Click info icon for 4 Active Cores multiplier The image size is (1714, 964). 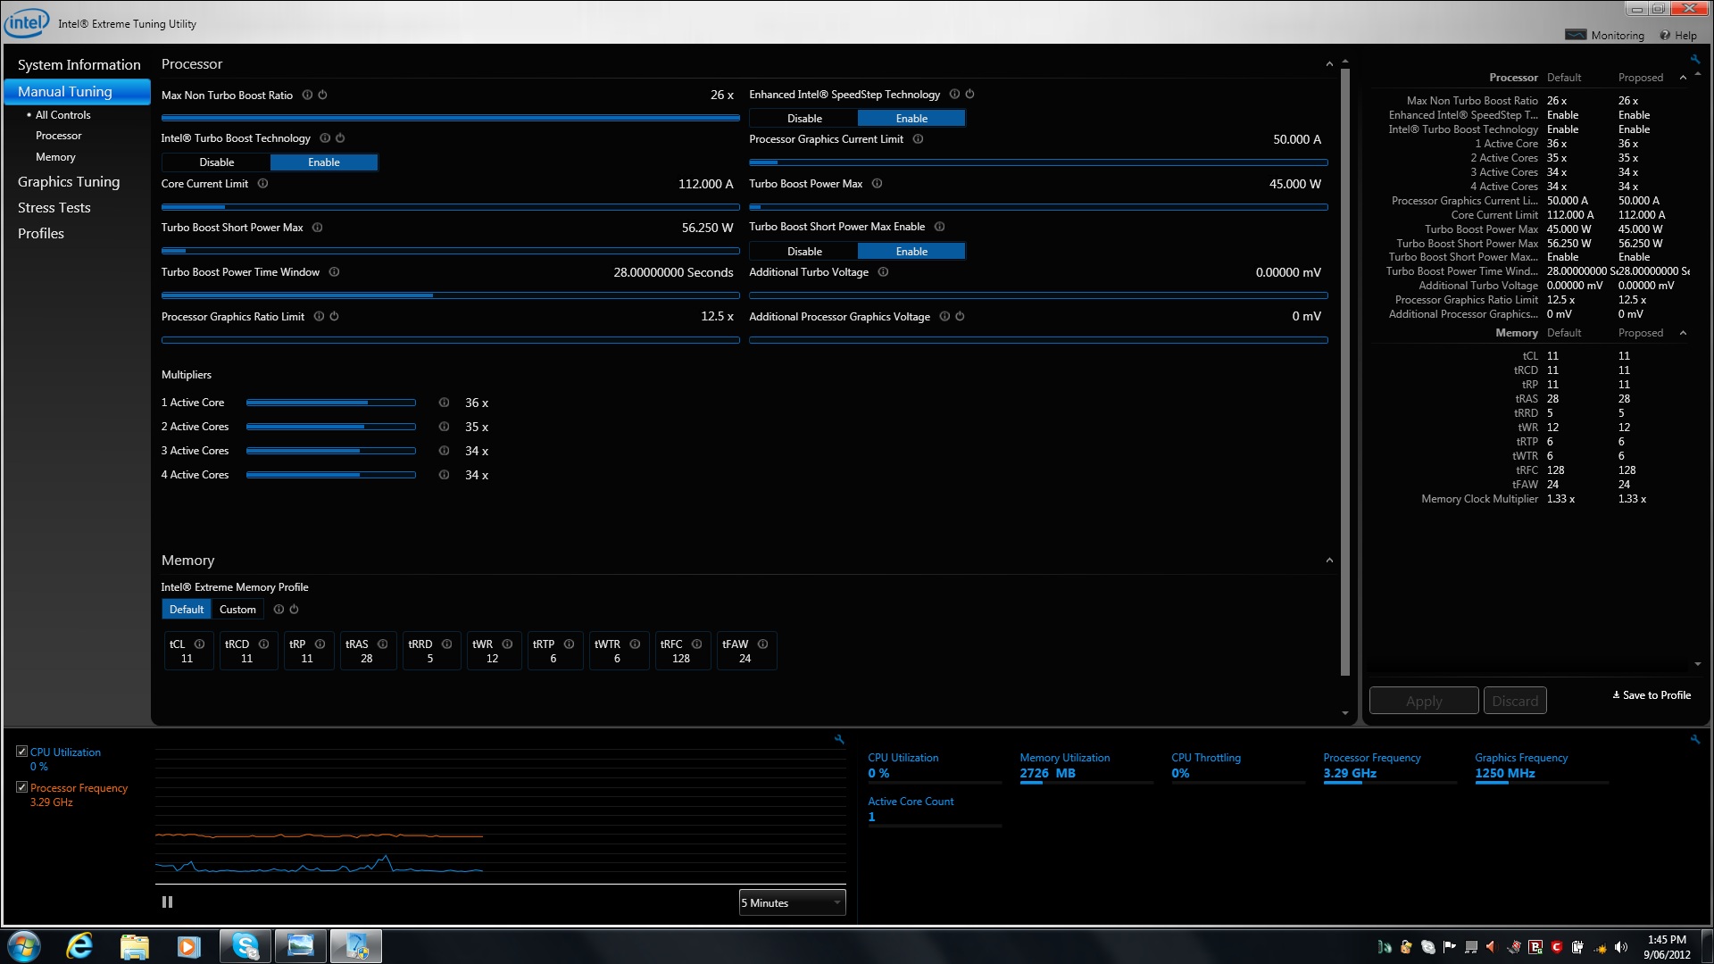444,475
